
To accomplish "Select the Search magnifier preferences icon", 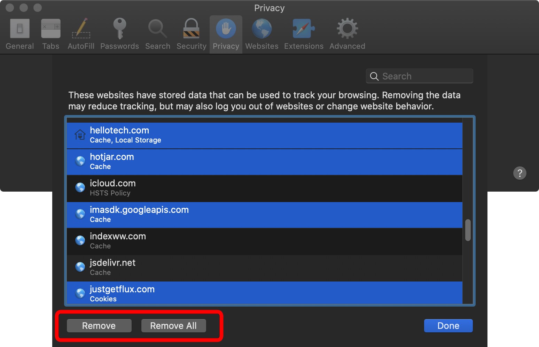I will click(158, 34).
